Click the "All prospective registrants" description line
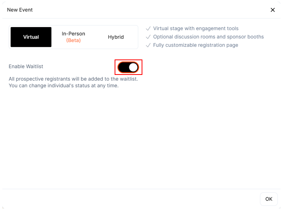This screenshot has height=212, width=284. [x=73, y=79]
